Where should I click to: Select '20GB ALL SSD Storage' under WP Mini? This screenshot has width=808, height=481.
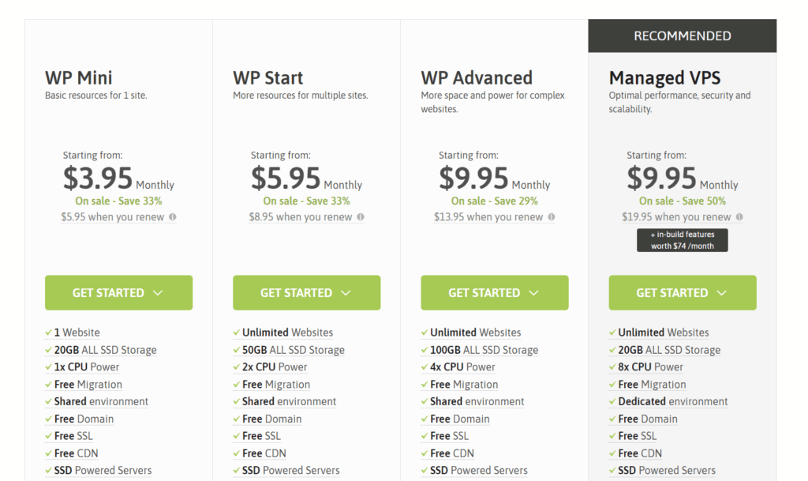pyautogui.click(x=105, y=350)
